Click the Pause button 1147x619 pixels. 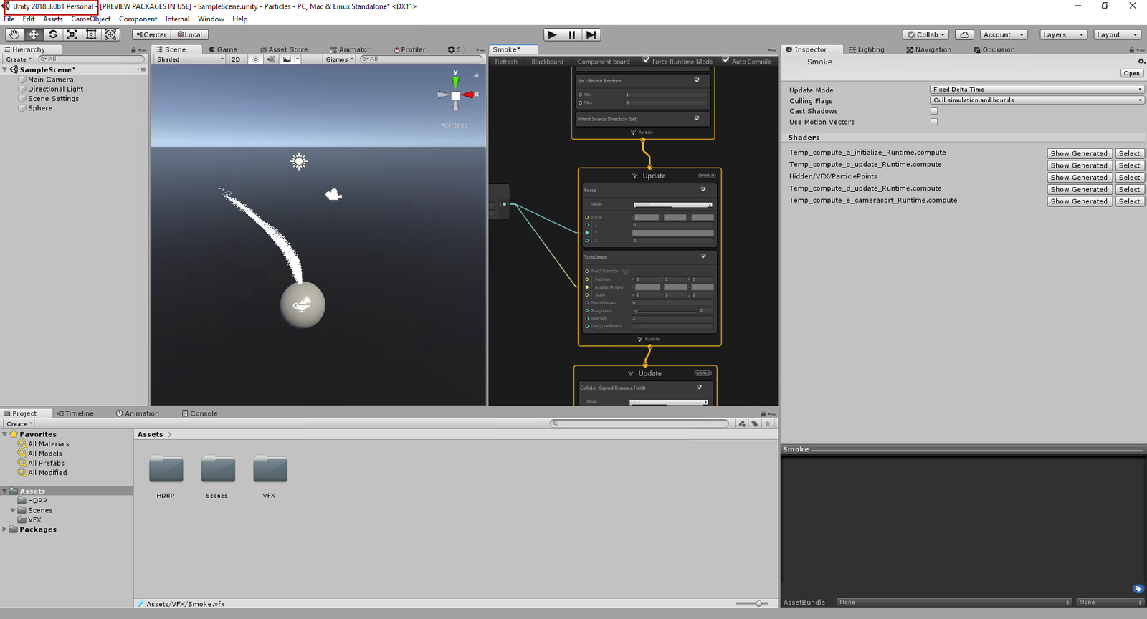coord(571,34)
